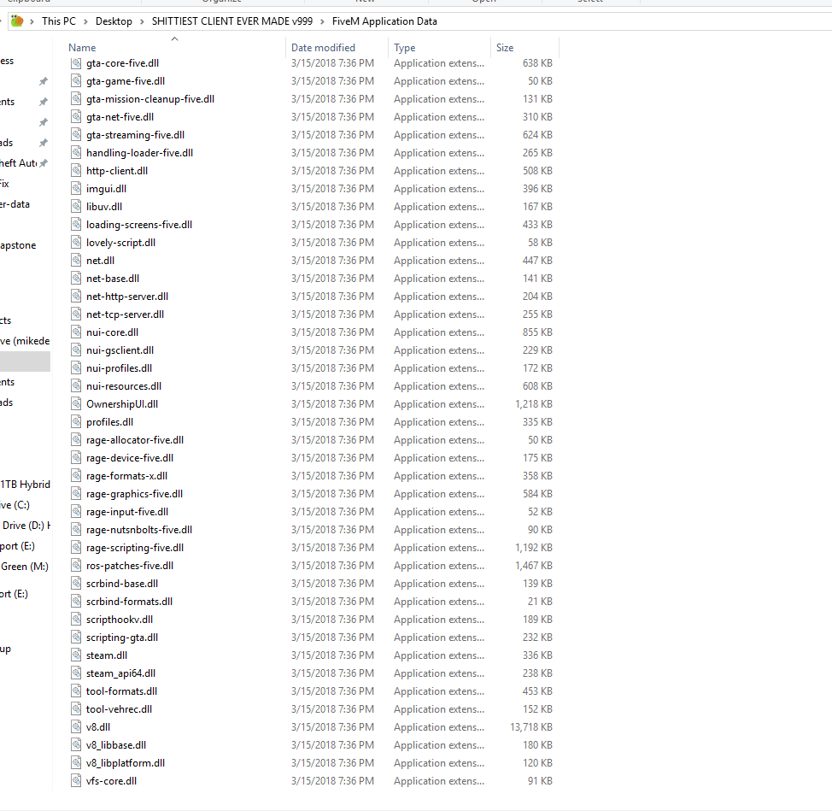832x811 pixels.
Task: Select loading-screens-five.dll file
Action: (x=139, y=225)
